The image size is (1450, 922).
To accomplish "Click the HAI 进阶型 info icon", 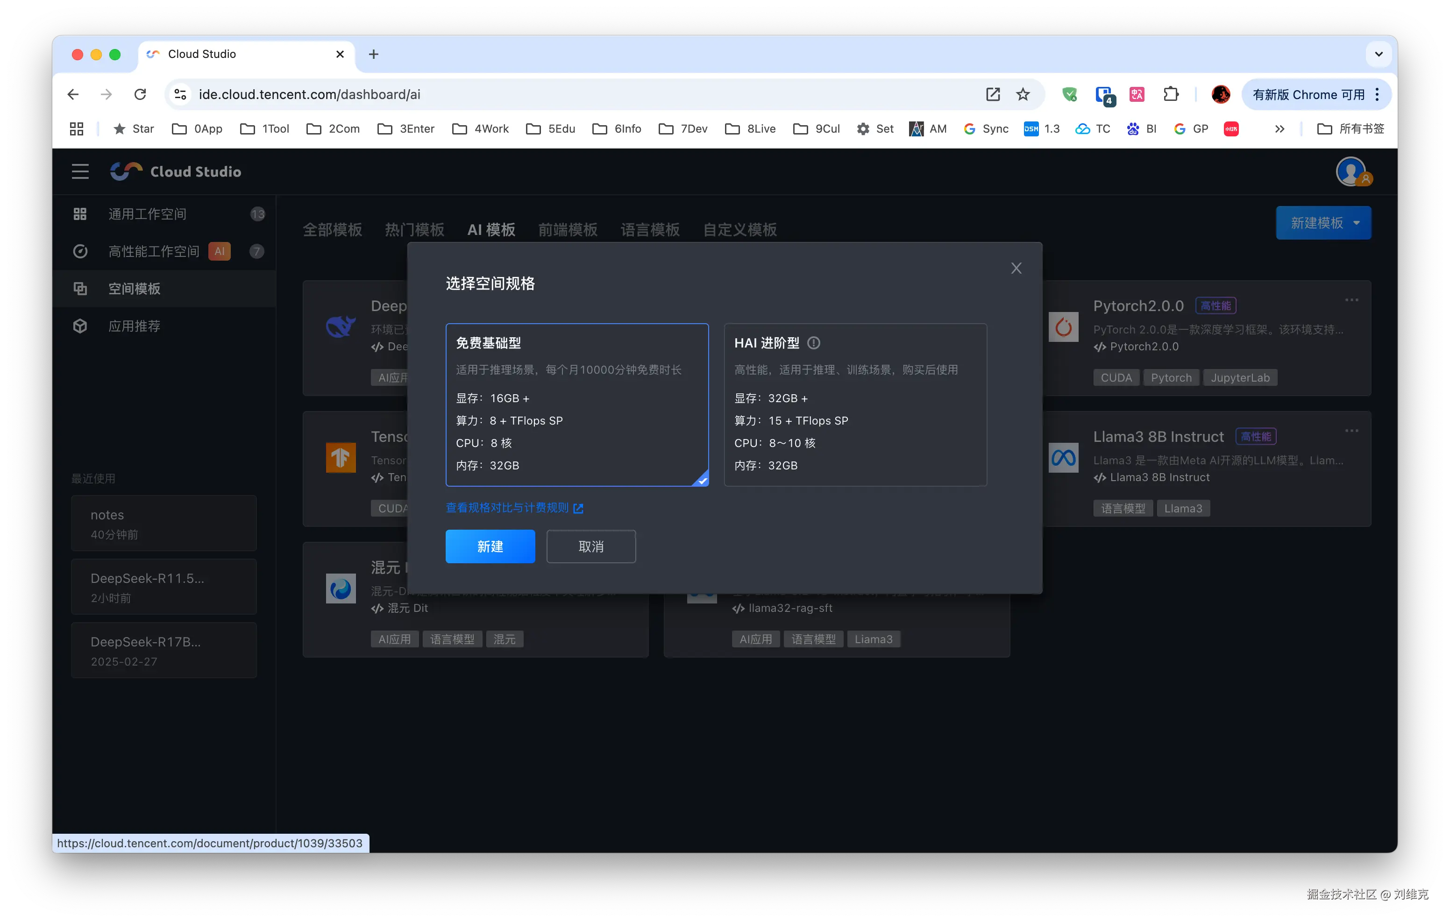I will 813,343.
